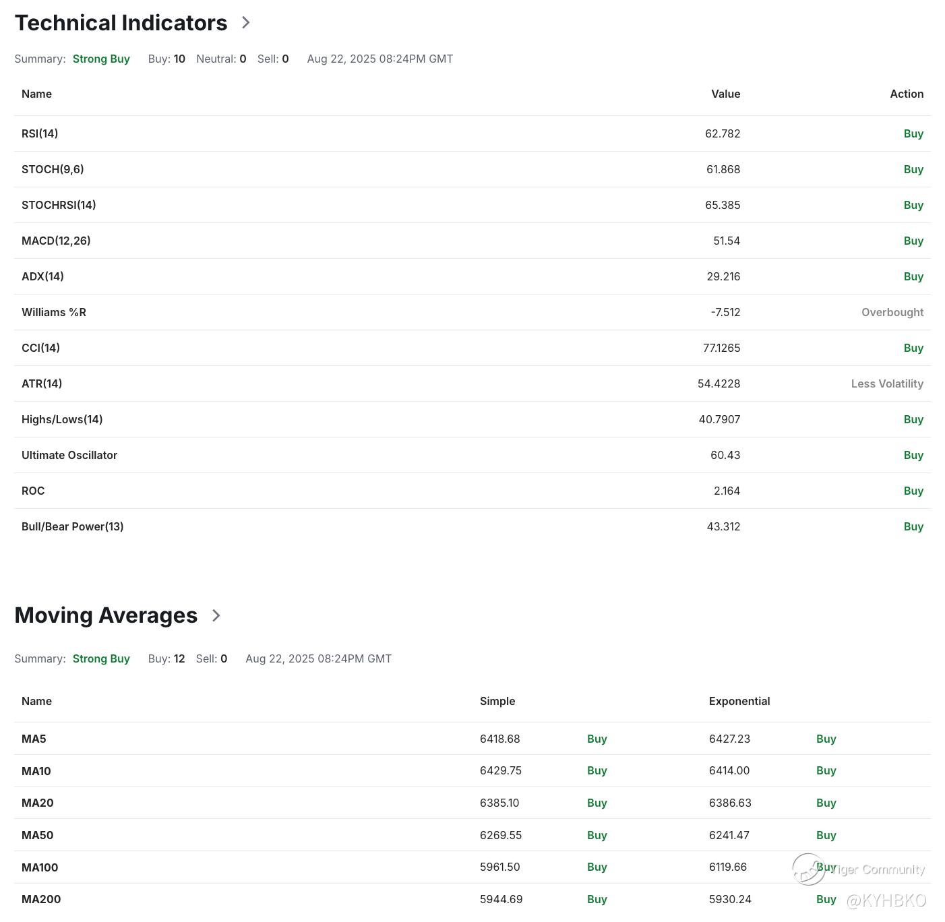This screenshot has height=922, width=945.
Task: Click the Exponential column header
Action: (739, 701)
